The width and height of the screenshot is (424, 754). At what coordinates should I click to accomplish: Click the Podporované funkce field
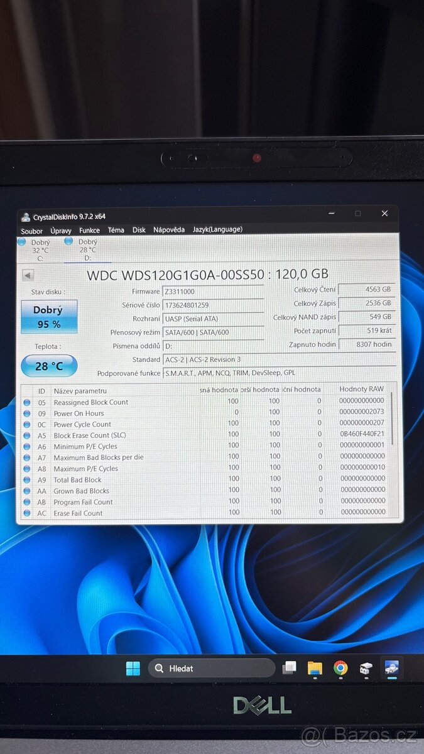coord(279,373)
